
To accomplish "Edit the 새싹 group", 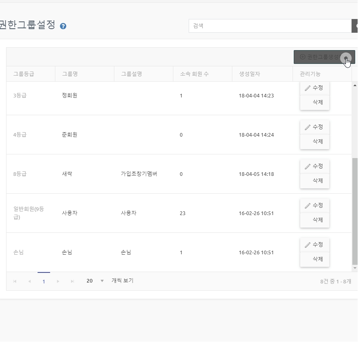I will [314, 167].
